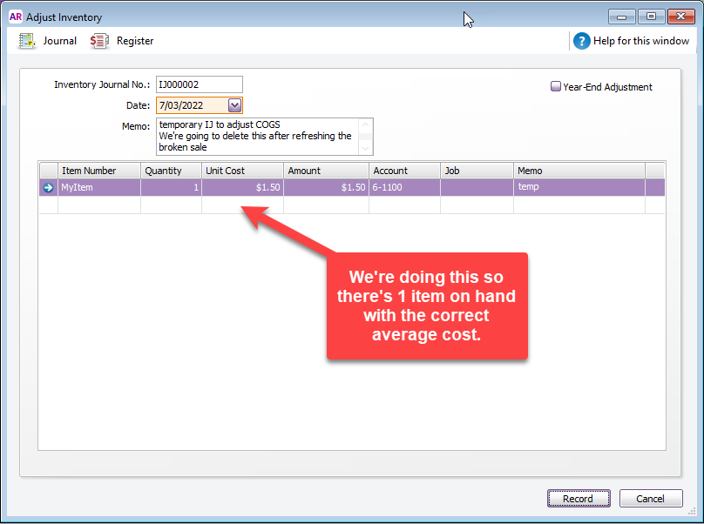Click the AR application icon in title bar
This screenshot has width=704, height=524.
pyautogui.click(x=16, y=17)
